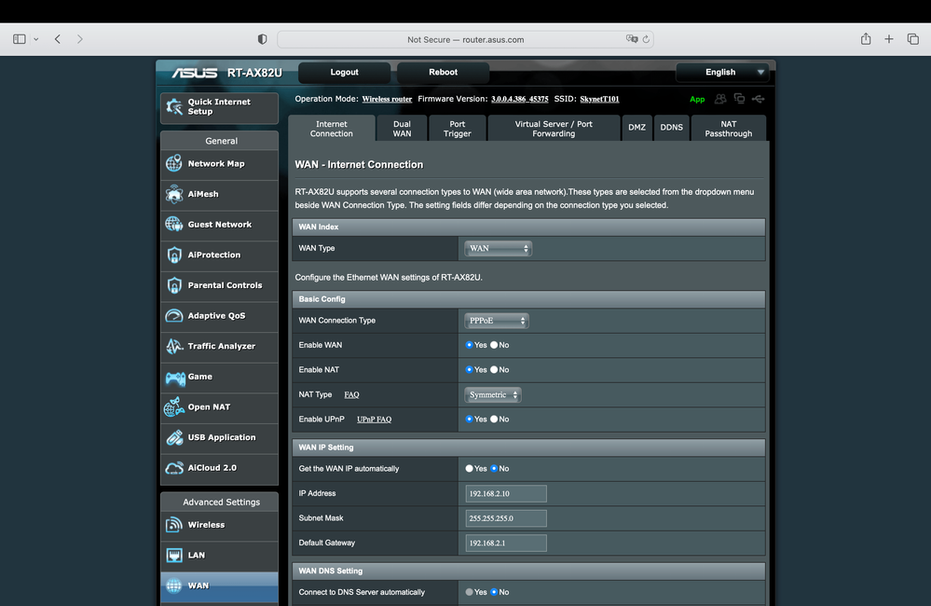Switch to the DDNS tab
931x606 pixels.
pyautogui.click(x=671, y=128)
